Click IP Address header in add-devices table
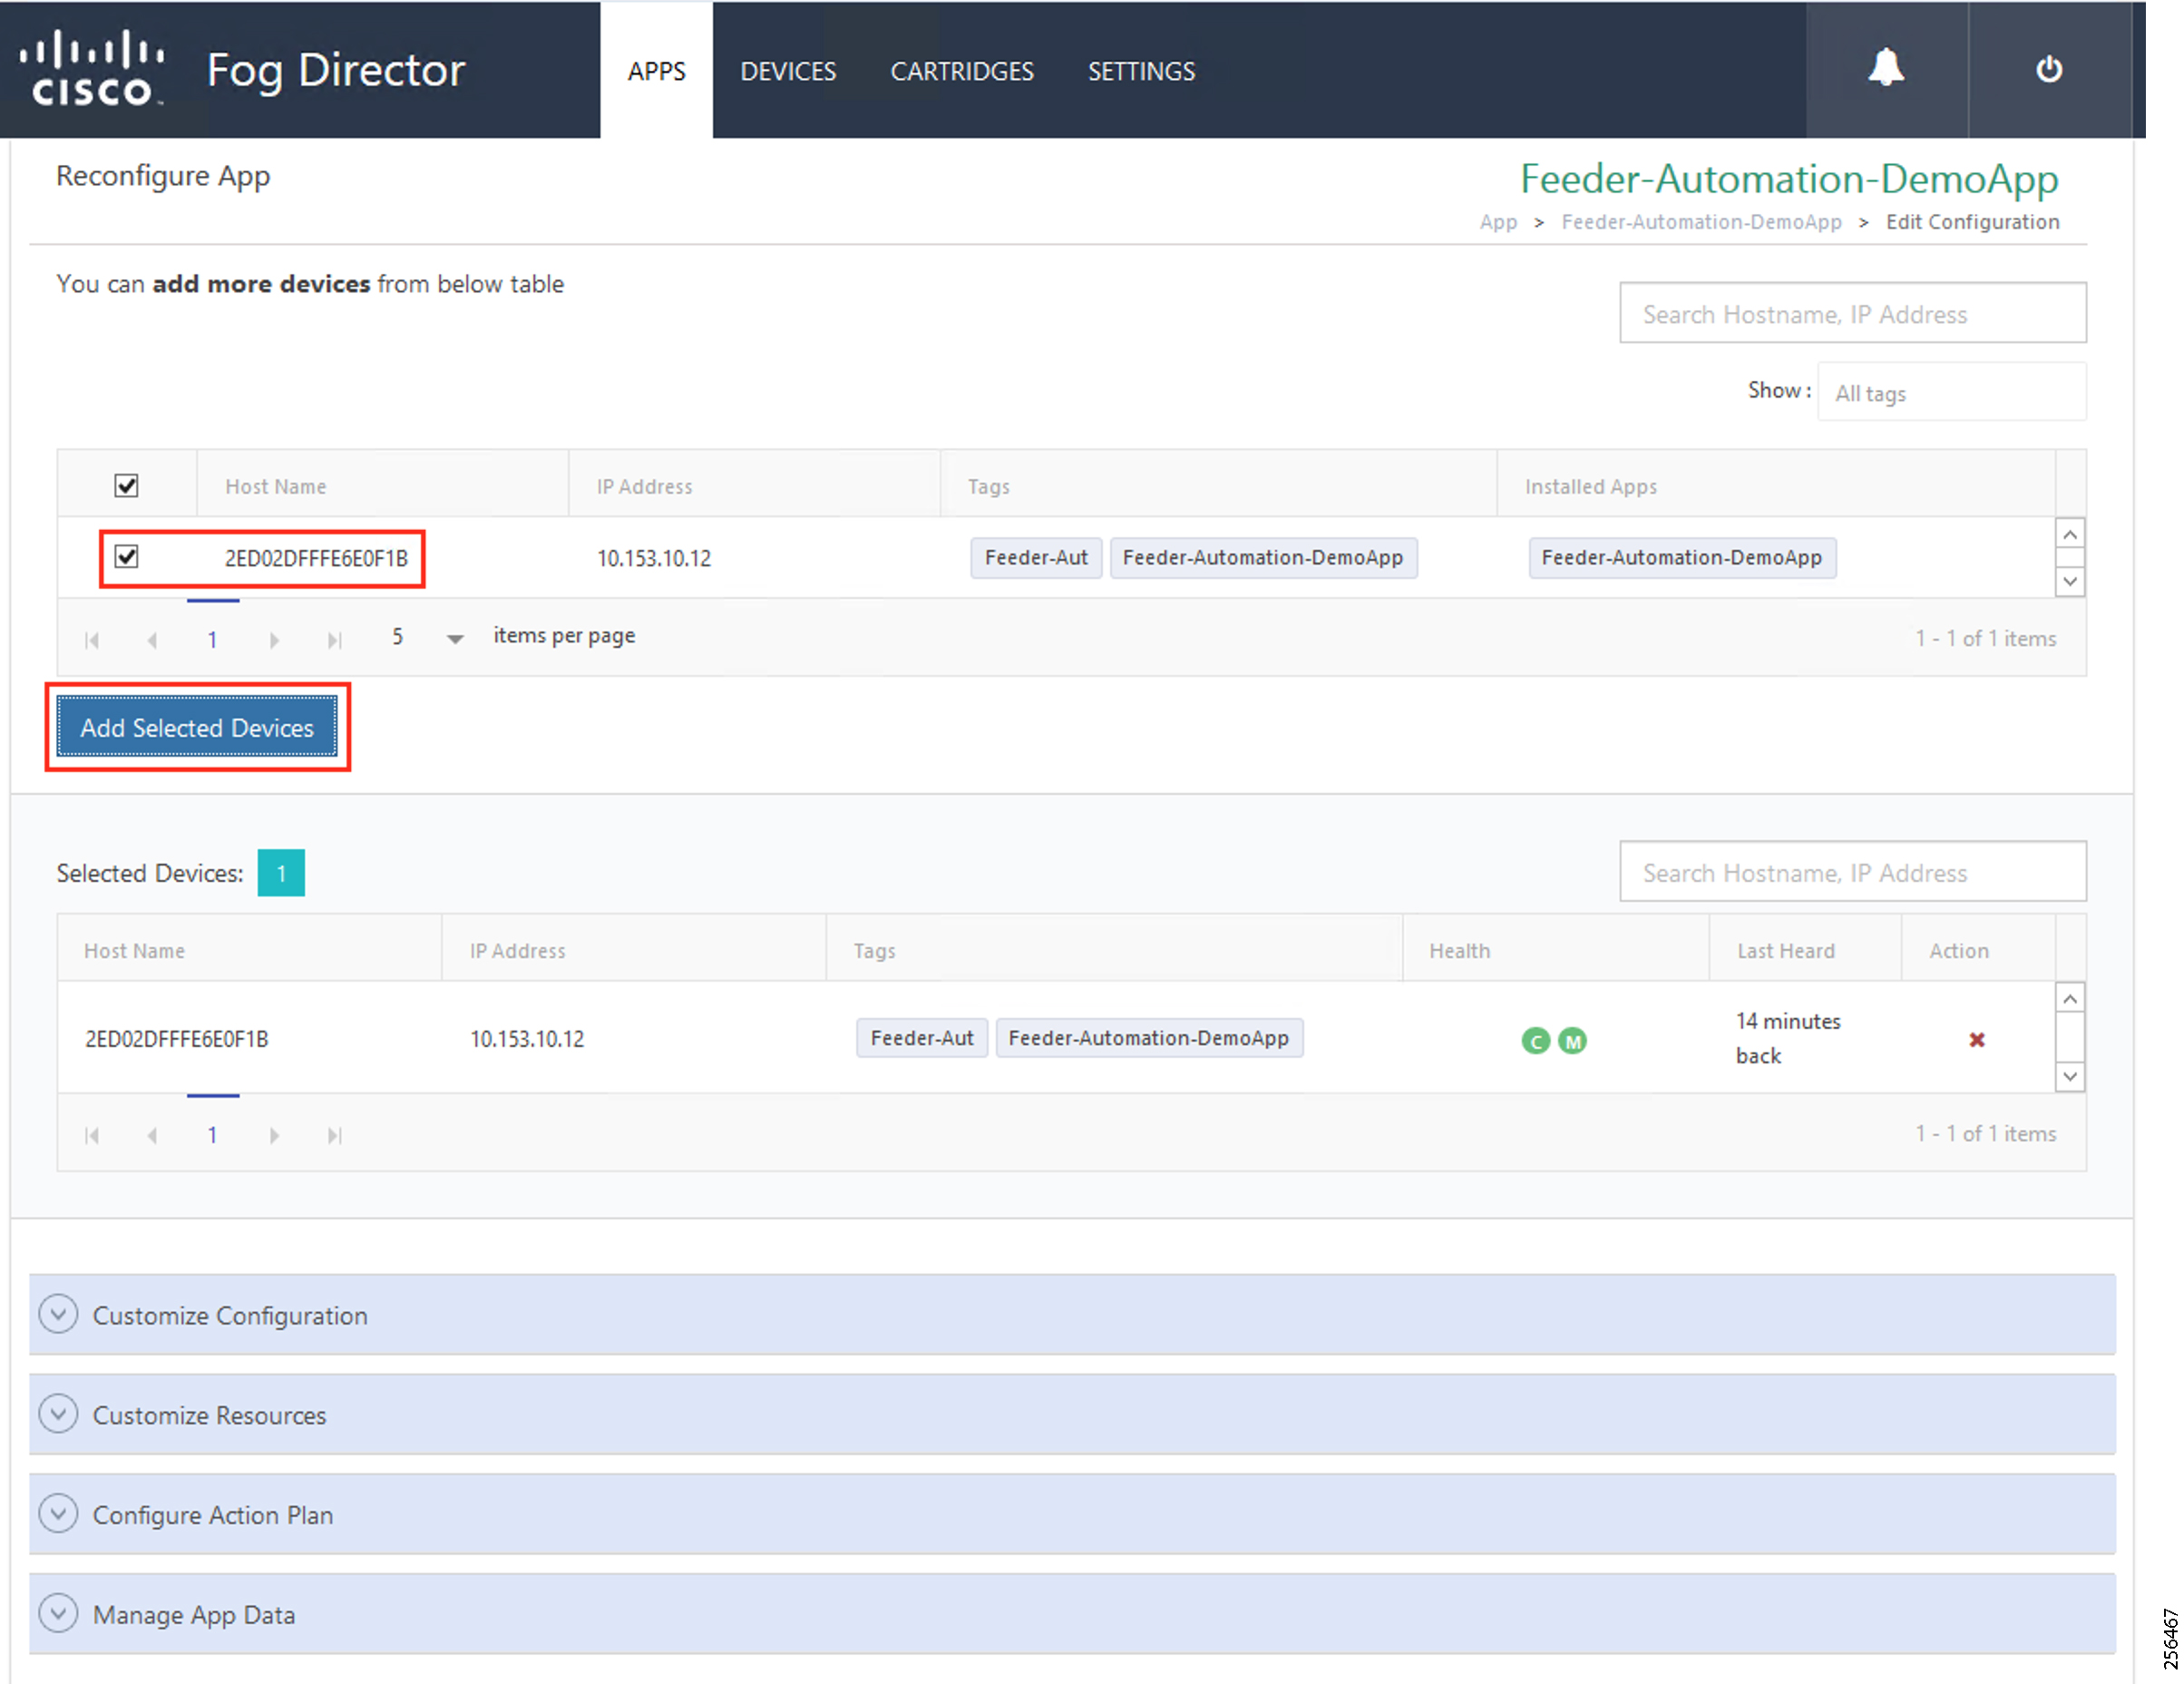The height and width of the screenshot is (1684, 2184). 644,486
